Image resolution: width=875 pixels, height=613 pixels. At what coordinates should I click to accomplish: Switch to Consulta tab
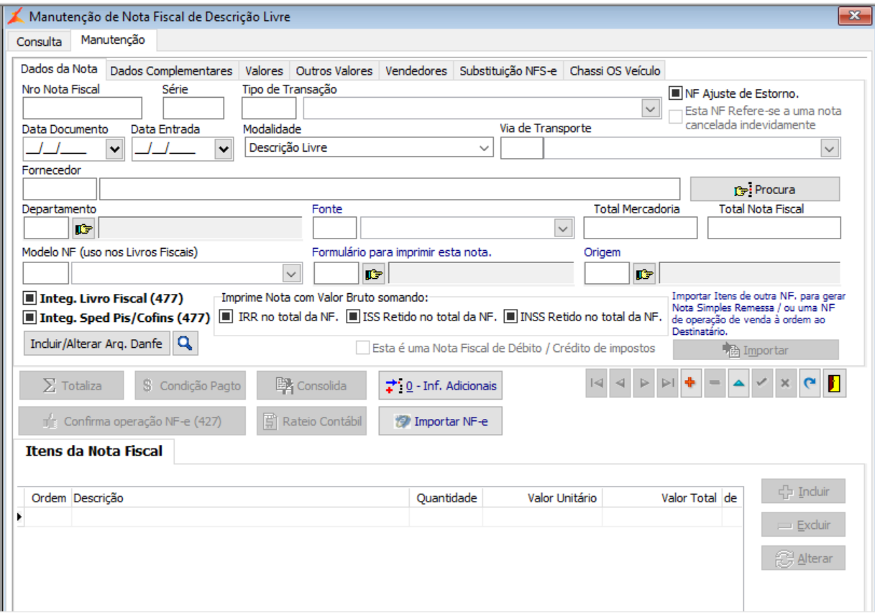pyautogui.click(x=40, y=41)
